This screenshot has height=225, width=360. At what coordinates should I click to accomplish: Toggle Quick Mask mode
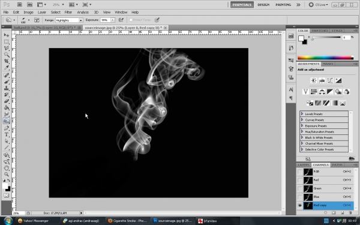pyautogui.click(x=7, y=196)
